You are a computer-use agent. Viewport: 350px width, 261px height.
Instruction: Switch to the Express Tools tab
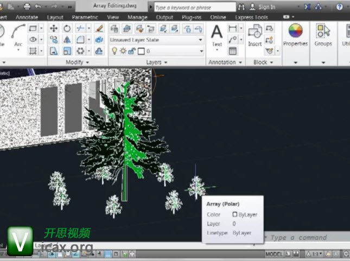251,17
